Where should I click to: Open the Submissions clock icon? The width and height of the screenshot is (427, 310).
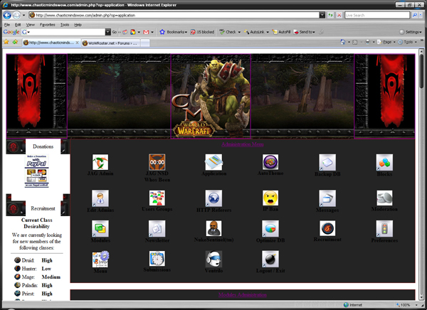pos(157,259)
